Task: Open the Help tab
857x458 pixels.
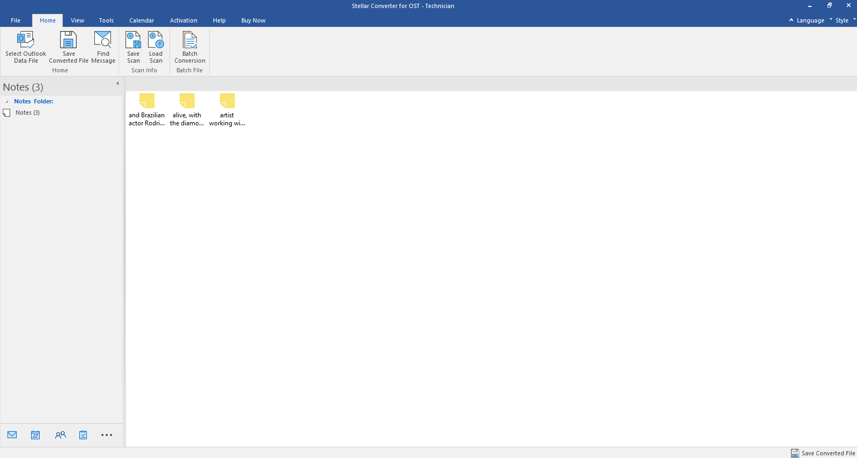Action: tap(219, 20)
